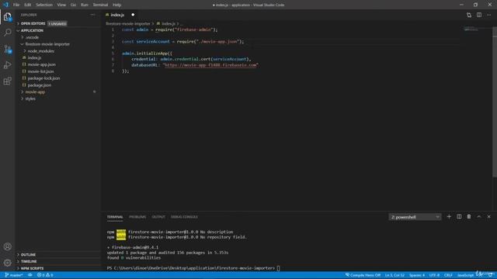
Task: Change the JavaScript language mode
Action: (x=465, y=275)
